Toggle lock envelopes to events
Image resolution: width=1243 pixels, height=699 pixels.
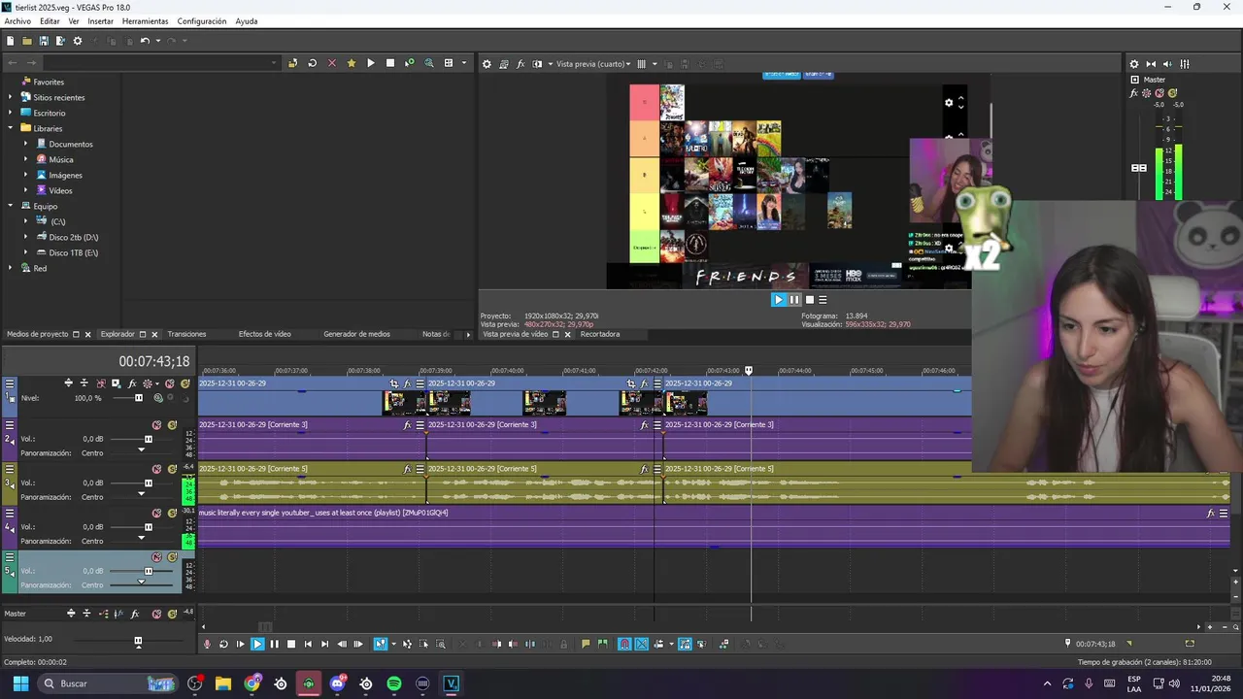685,644
